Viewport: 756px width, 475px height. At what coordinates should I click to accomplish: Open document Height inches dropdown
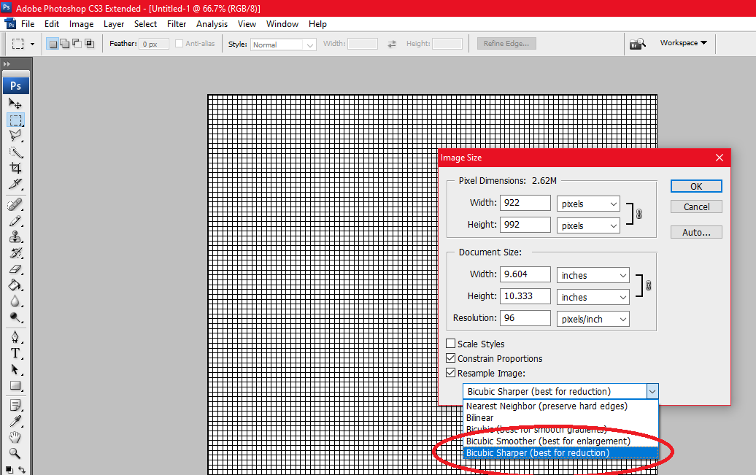593,297
